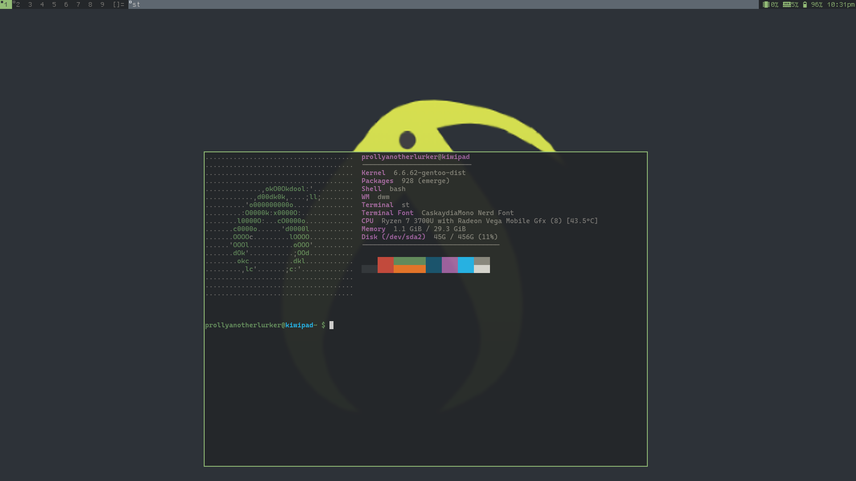Click the dark blue color block
Viewport: 856px width, 481px height.
[x=434, y=265]
